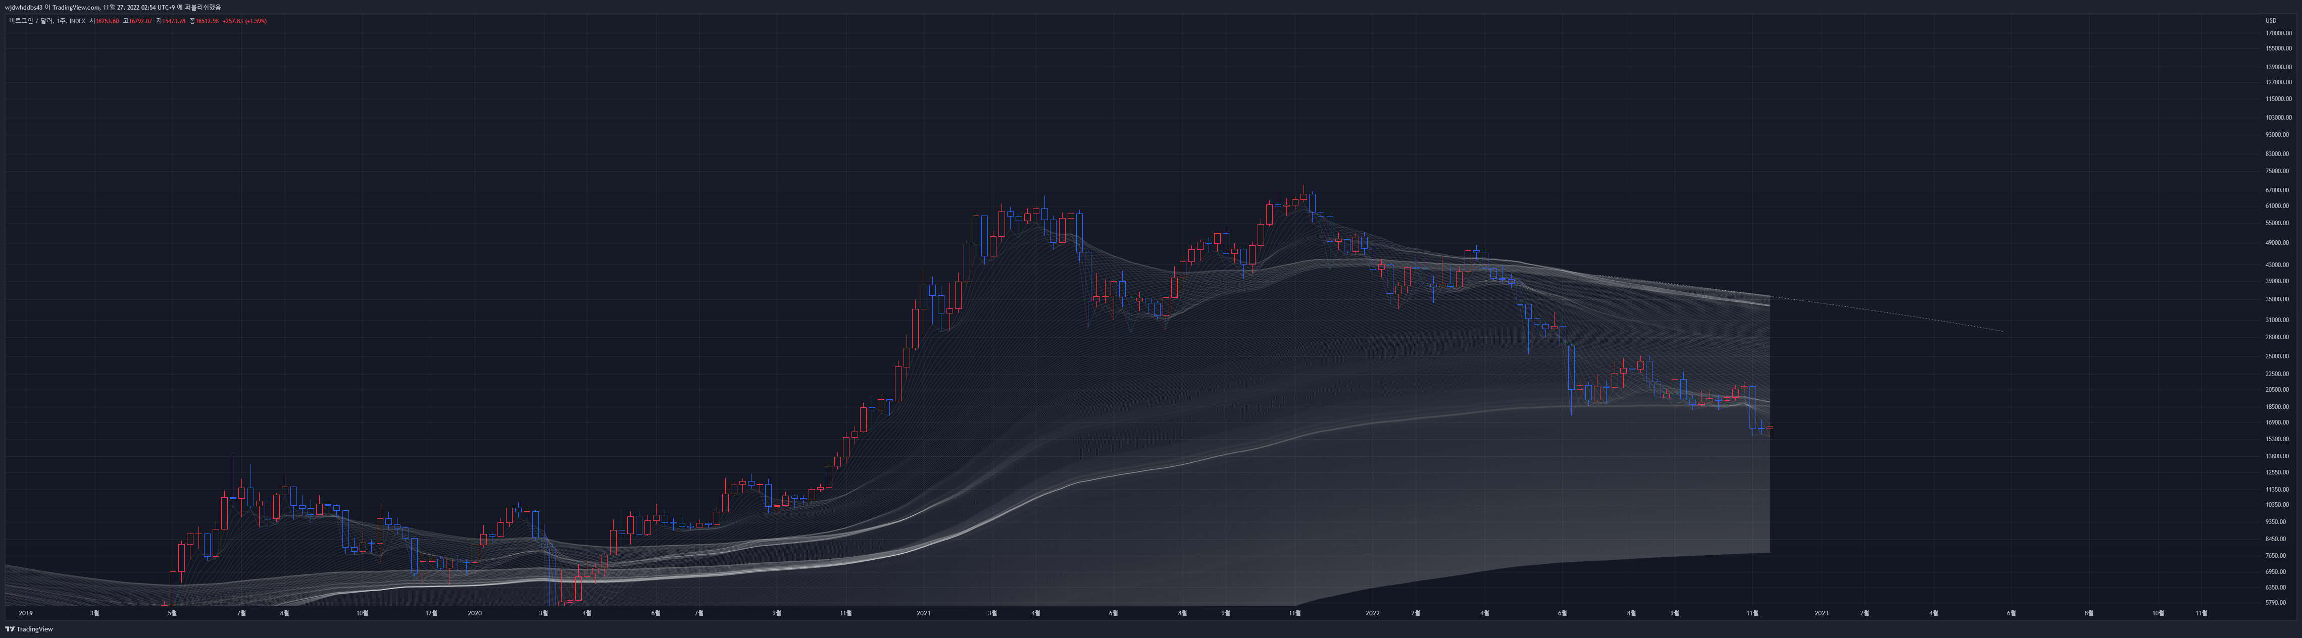Click the 170000.00 price axis label
The width and height of the screenshot is (2302, 638).
[2278, 33]
